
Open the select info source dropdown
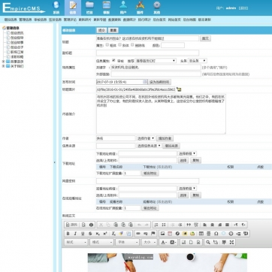pos(149,146)
